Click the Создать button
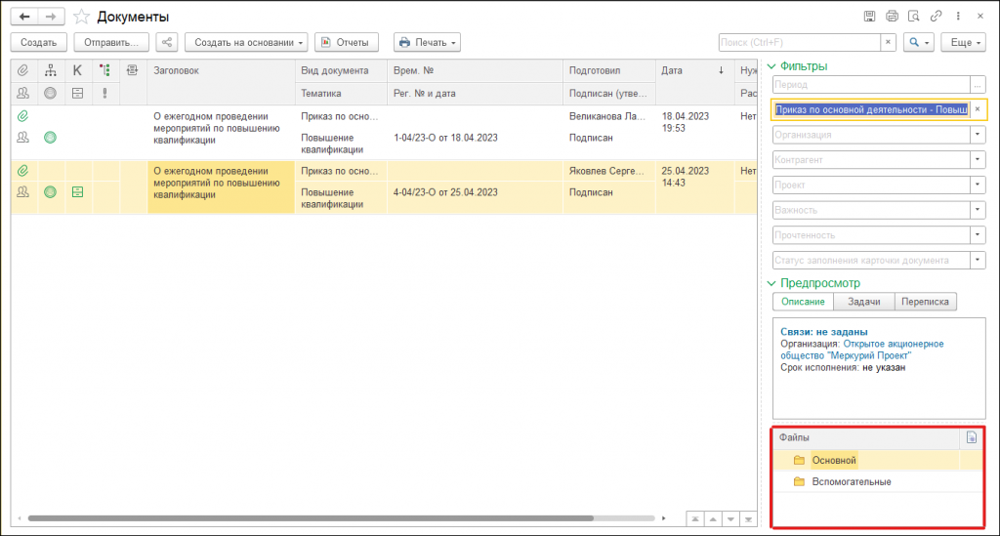Viewport: 1000px width, 536px height. point(39,42)
